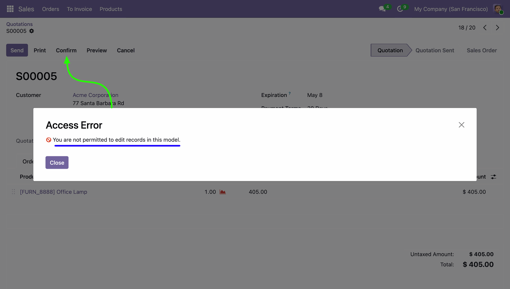Screen dimensions: 510x289
Task: Open the [FURN_8888] Office Lamp product
Action: (53, 192)
